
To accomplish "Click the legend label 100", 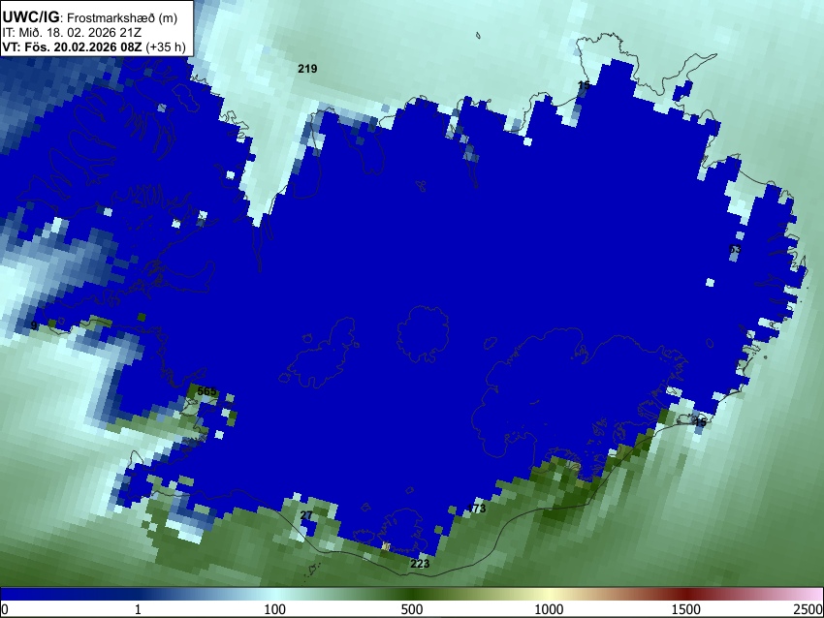I will (x=275, y=609).
